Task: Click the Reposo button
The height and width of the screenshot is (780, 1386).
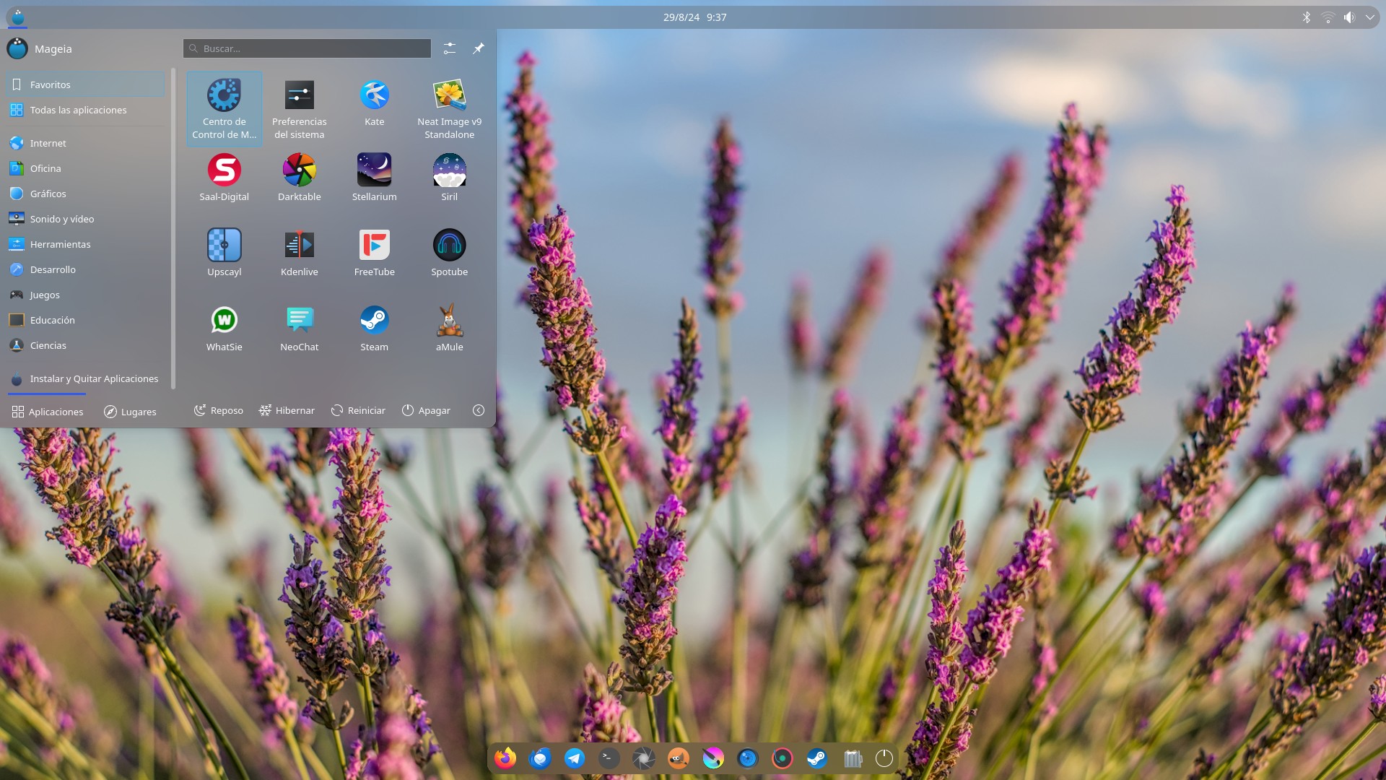Action: (x=219, y=410)
